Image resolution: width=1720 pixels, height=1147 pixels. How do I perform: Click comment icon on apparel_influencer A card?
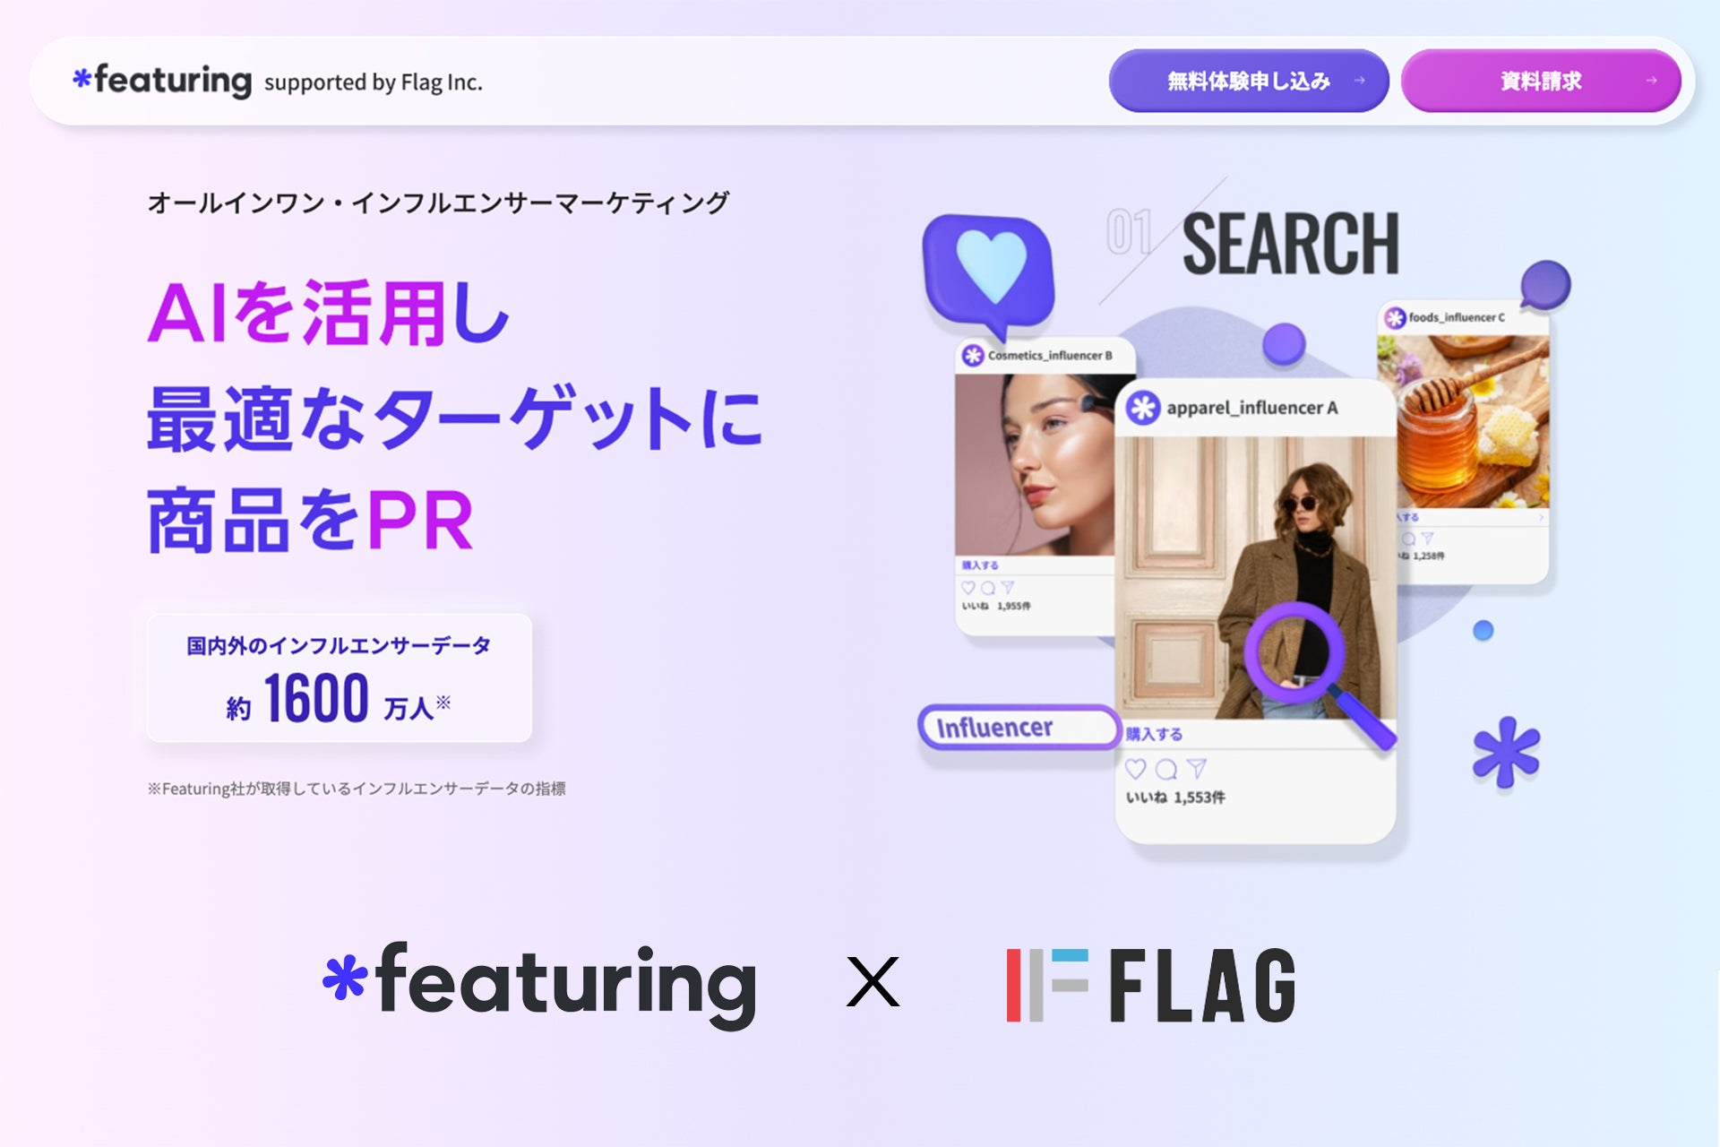tap(1166, 769)
